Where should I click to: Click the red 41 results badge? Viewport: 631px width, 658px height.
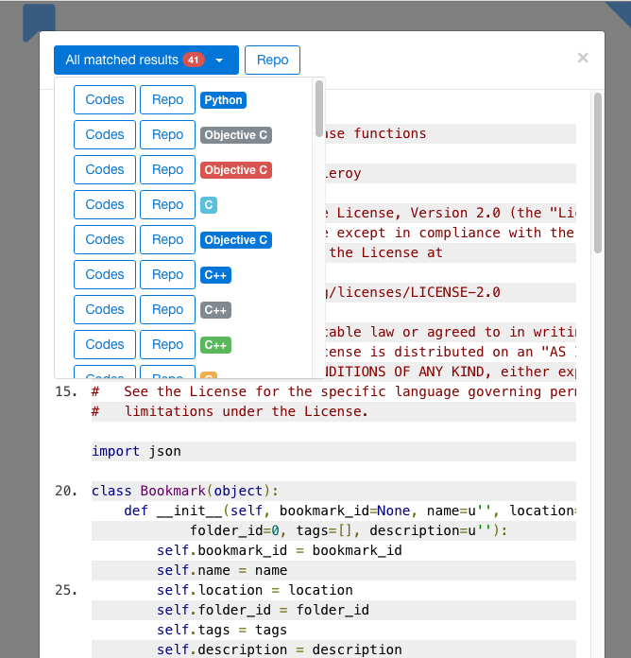194,60
